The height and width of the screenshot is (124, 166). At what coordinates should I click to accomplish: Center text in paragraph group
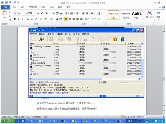(70, 19)
